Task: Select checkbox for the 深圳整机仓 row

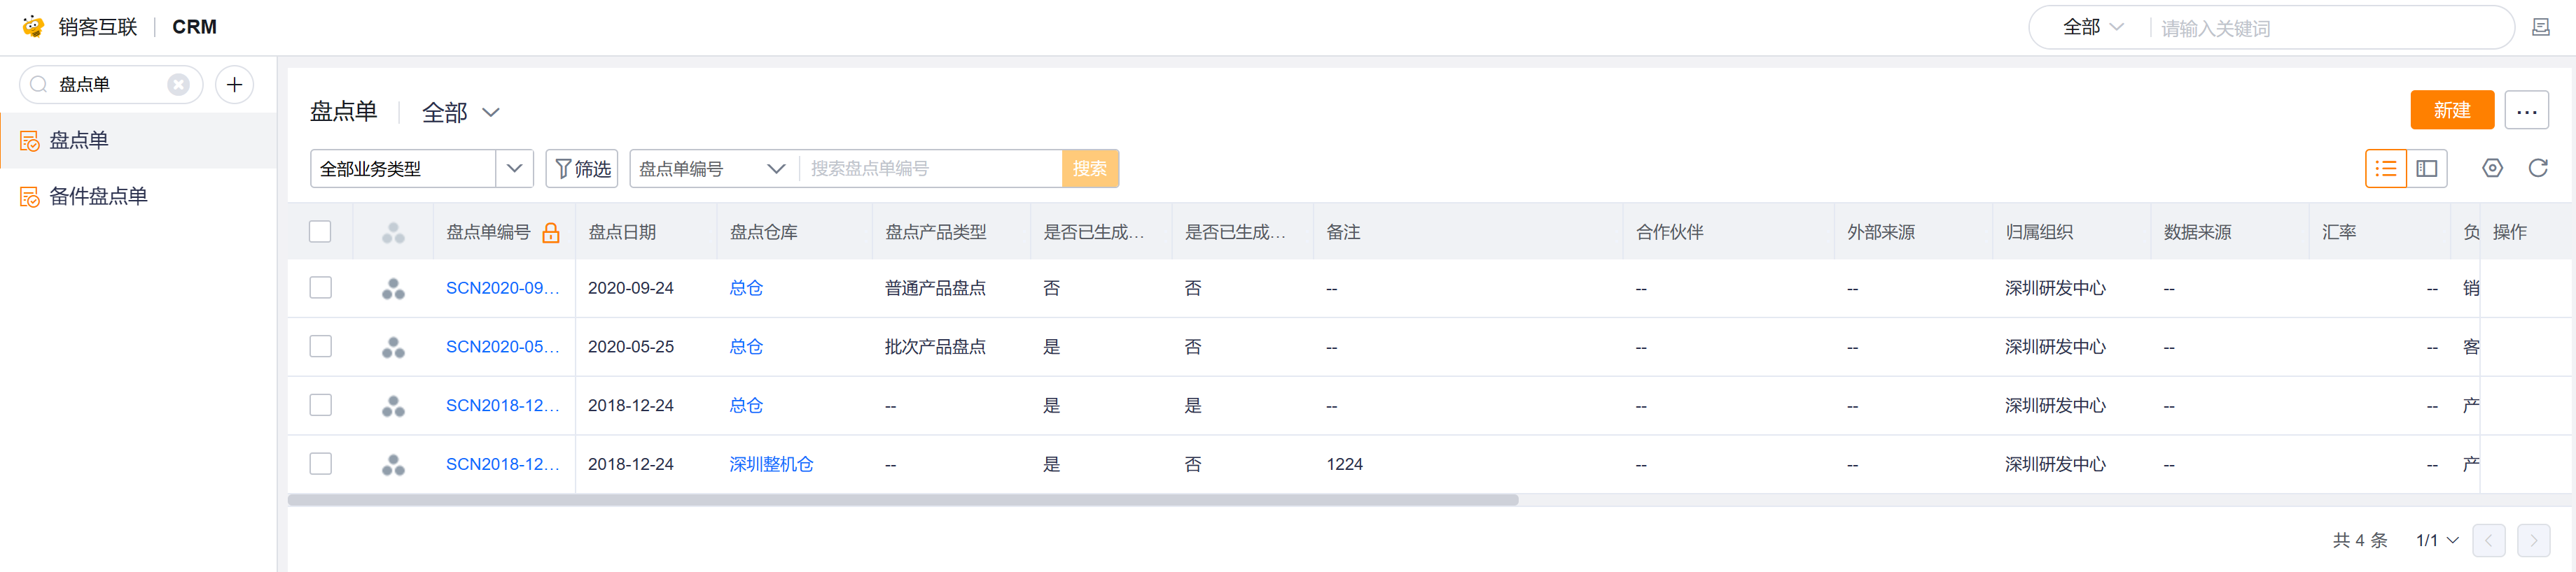Action: coord(320,464)
